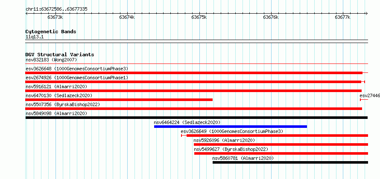This screenshot has width=380, height=179.
Task: Click the 63677k ruler tick label
Action: point(342,17)
